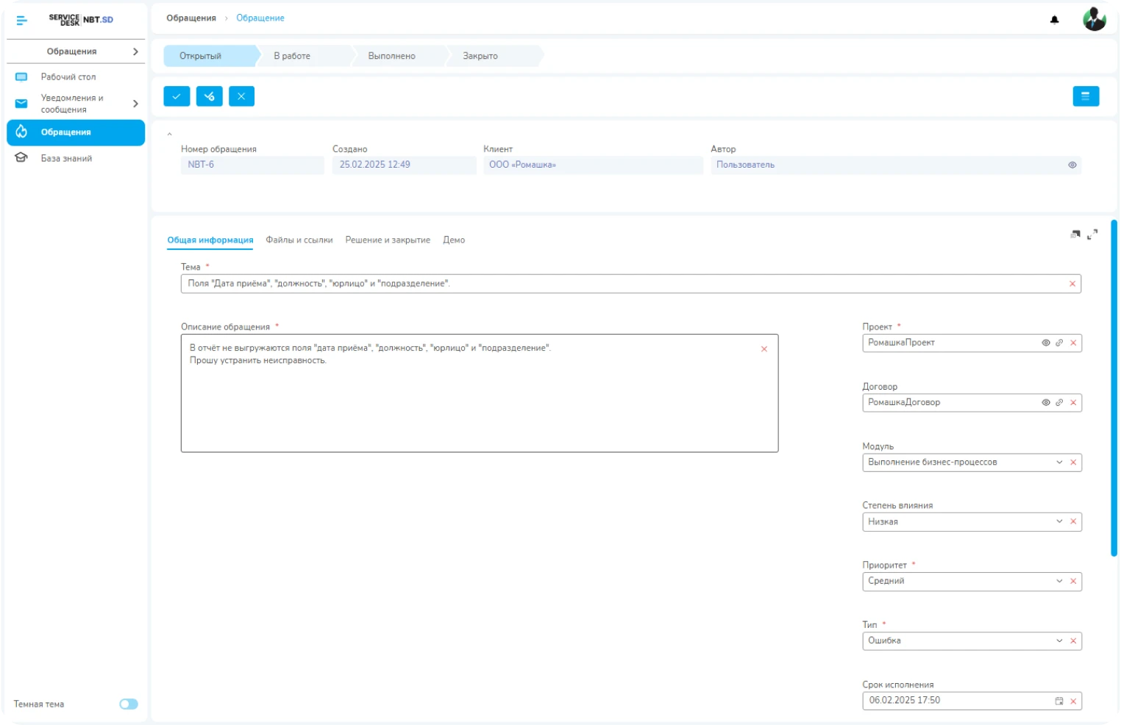Screen dimensions: 1121x725
Task: Open the Решение и закрытие tab
Action: click(388, 240)
